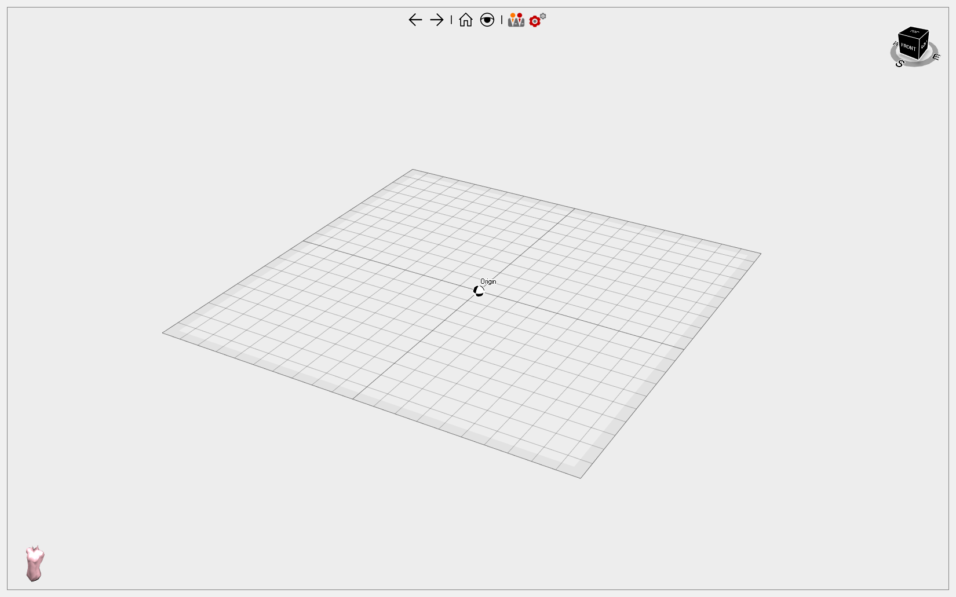956x597 pixels.
Task: Select the pink torso model thumbnail
Action: pyautogui.click(x=34, y=563)
